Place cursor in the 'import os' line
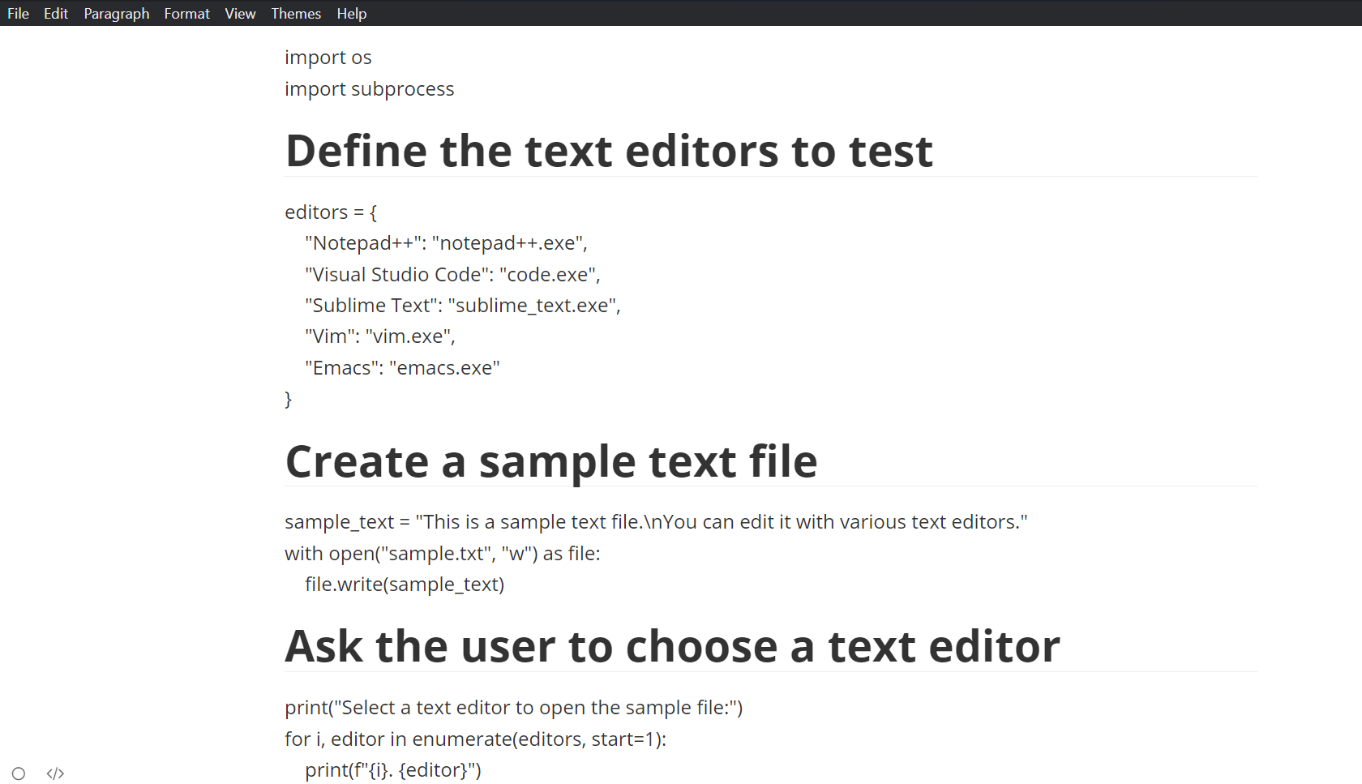Image resolution: width=1362 pixels, height=784 pixels. coord(328,57)
